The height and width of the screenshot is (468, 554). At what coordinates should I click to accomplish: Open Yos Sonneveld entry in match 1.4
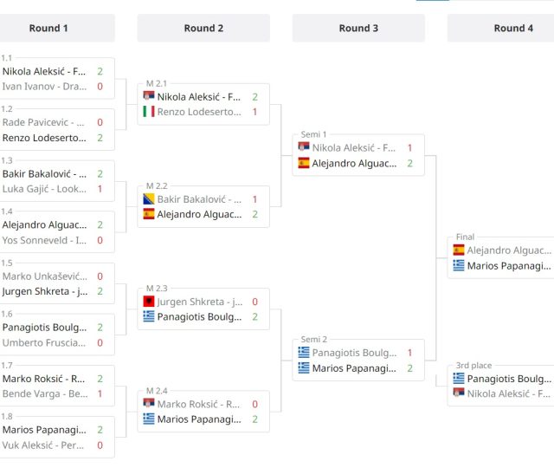[x=43, y=240]
